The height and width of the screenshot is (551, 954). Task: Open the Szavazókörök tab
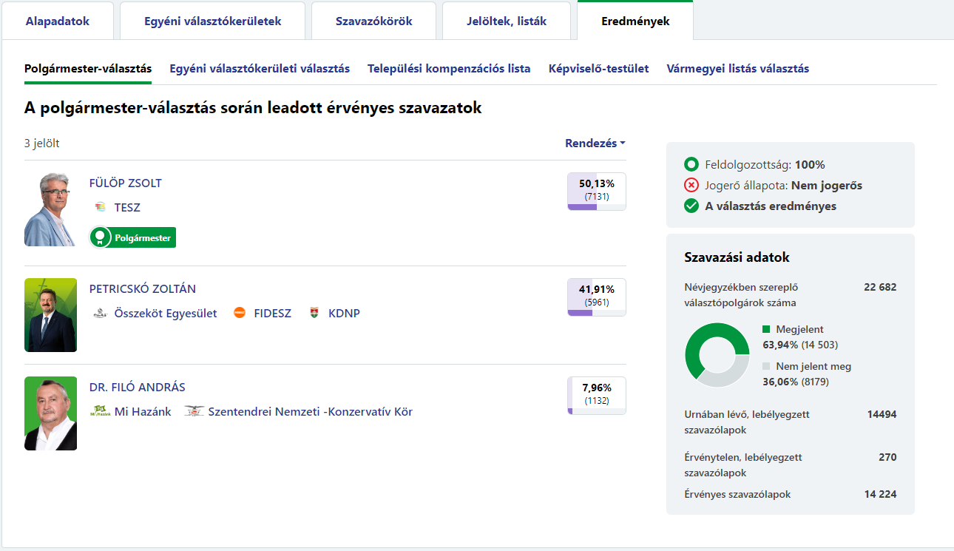coord(373,21)
